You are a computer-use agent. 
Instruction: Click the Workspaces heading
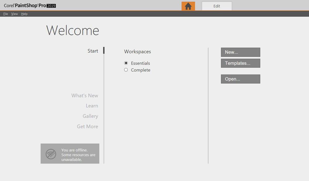coord(138,52)
